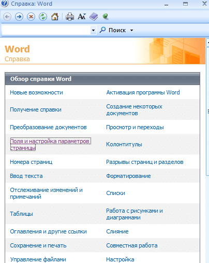Open the Таблицы help topic
Viewport: 209px width, 263px height.
[x=21, y=214]
